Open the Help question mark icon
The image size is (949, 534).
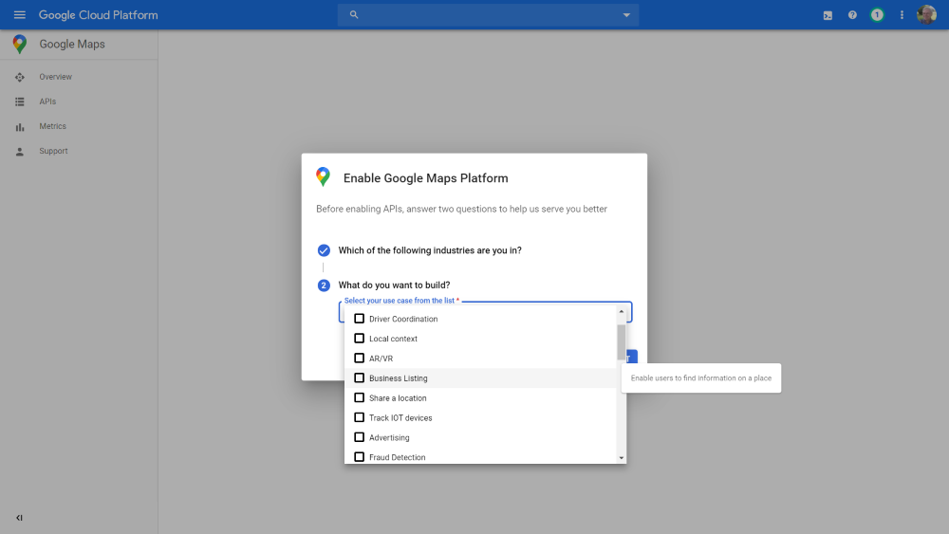click(x=852, y=15)
